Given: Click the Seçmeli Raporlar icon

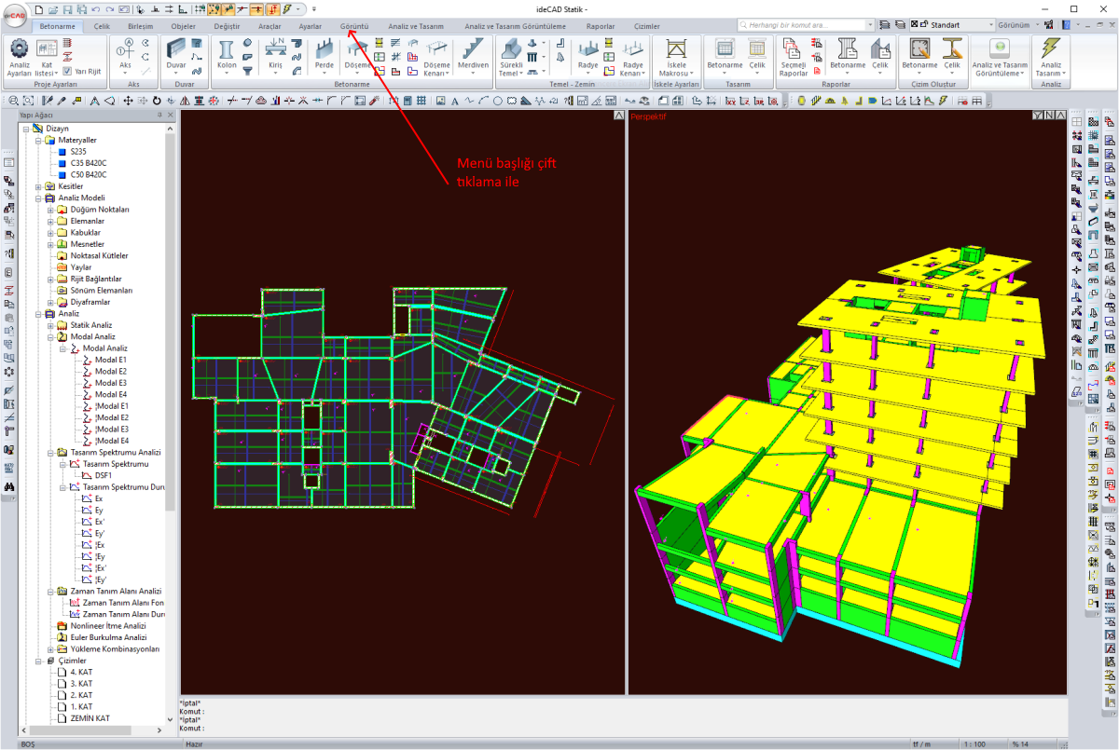Looking at the screenshot, I should tap(793, 53).
